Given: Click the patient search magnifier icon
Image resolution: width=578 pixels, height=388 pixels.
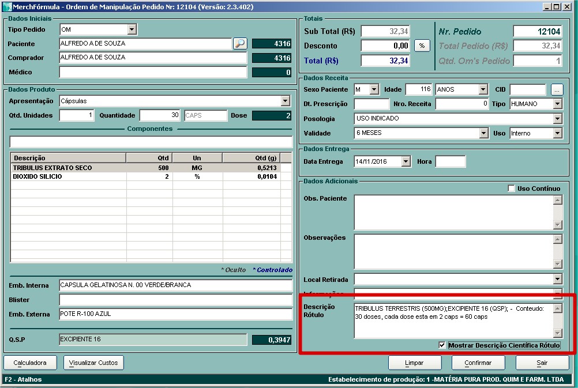Looking at the screenshot, I should click(x=239, y=43).
